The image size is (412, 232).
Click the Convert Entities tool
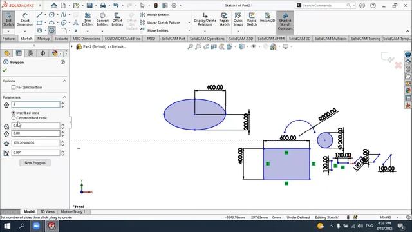[102, 19]
